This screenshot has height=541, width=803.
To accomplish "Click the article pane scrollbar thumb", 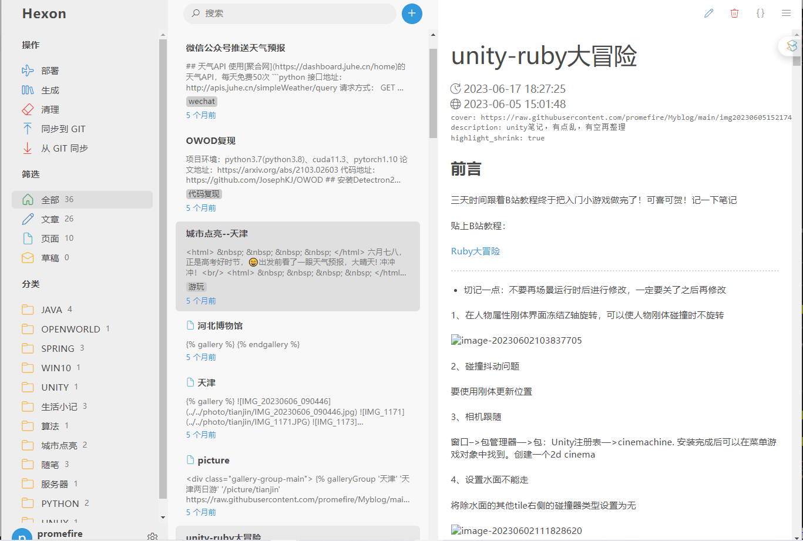I will tap(797, 61).
